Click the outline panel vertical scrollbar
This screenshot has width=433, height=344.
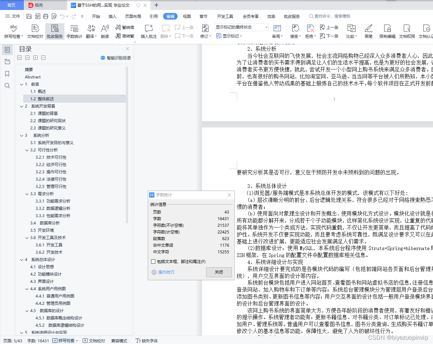(127, 145)
